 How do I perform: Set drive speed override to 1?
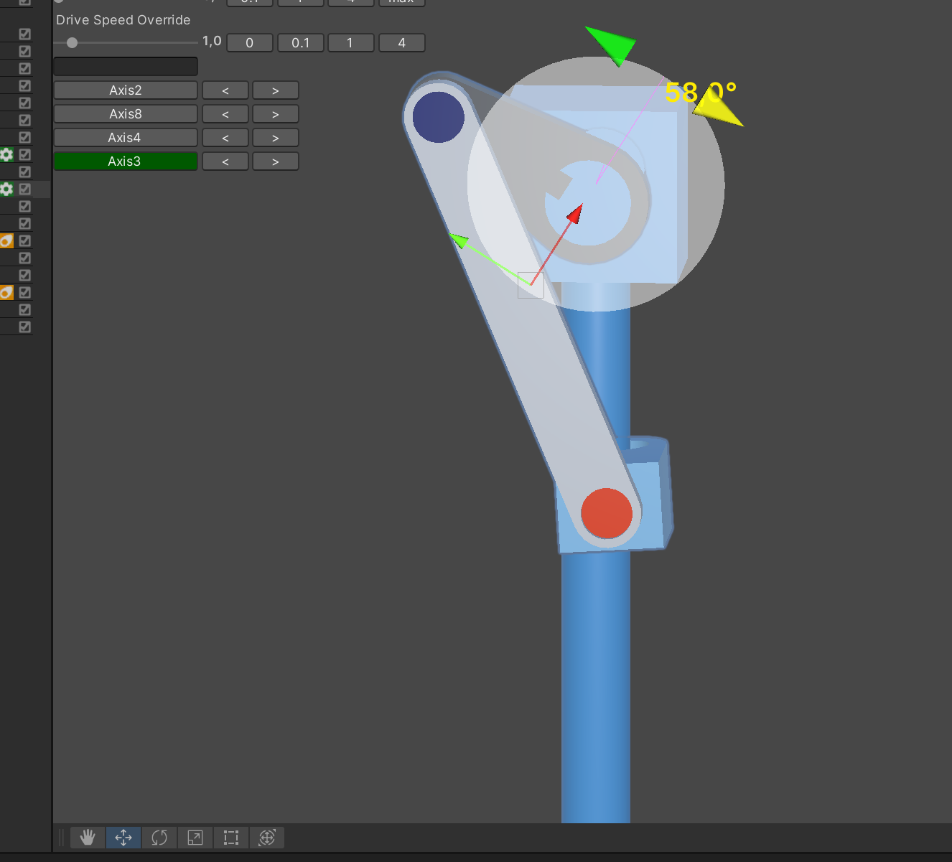(351, 43)
